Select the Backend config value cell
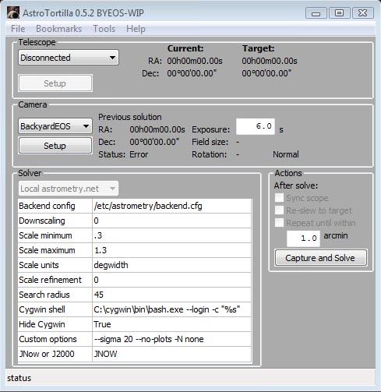The height and width of the screenshot is (392, 381). 172,206
